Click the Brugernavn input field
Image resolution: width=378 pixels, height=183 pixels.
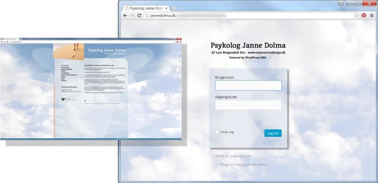coord(248,85)
